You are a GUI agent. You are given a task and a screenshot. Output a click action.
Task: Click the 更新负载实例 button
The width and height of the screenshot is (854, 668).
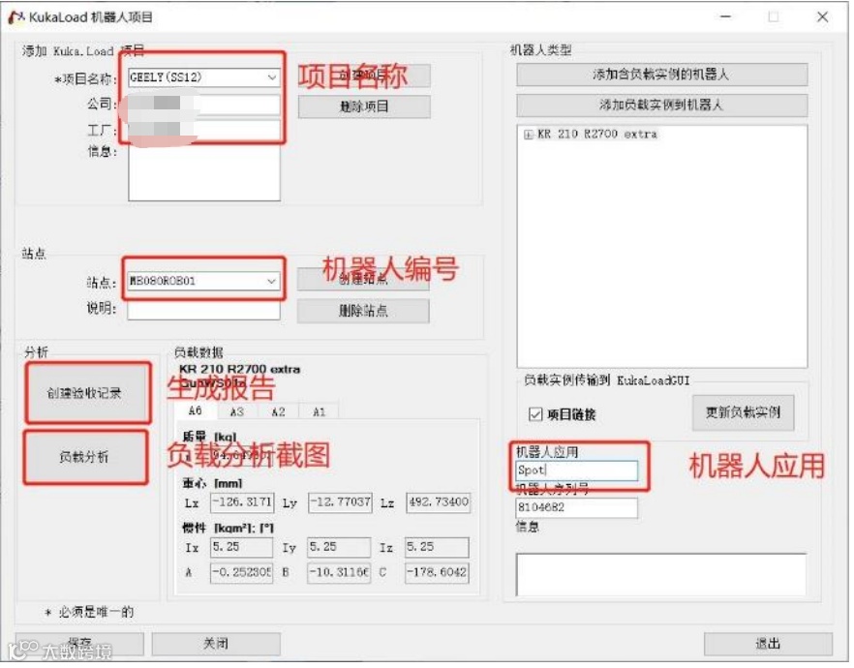pyautogui.click(x=743, y=412)
